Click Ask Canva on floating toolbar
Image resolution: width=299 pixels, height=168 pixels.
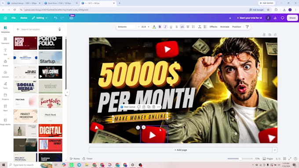click(128, 107)
